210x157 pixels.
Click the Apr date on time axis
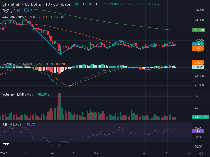tap(145, 153)
